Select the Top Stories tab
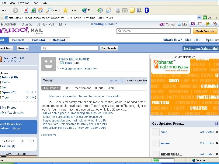 [51, 88]
